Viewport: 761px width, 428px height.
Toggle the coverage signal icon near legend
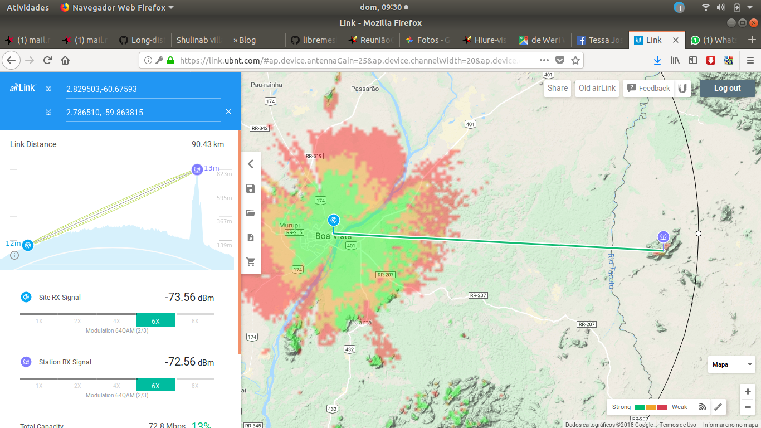pyautogui.click(x=703, y=407)
